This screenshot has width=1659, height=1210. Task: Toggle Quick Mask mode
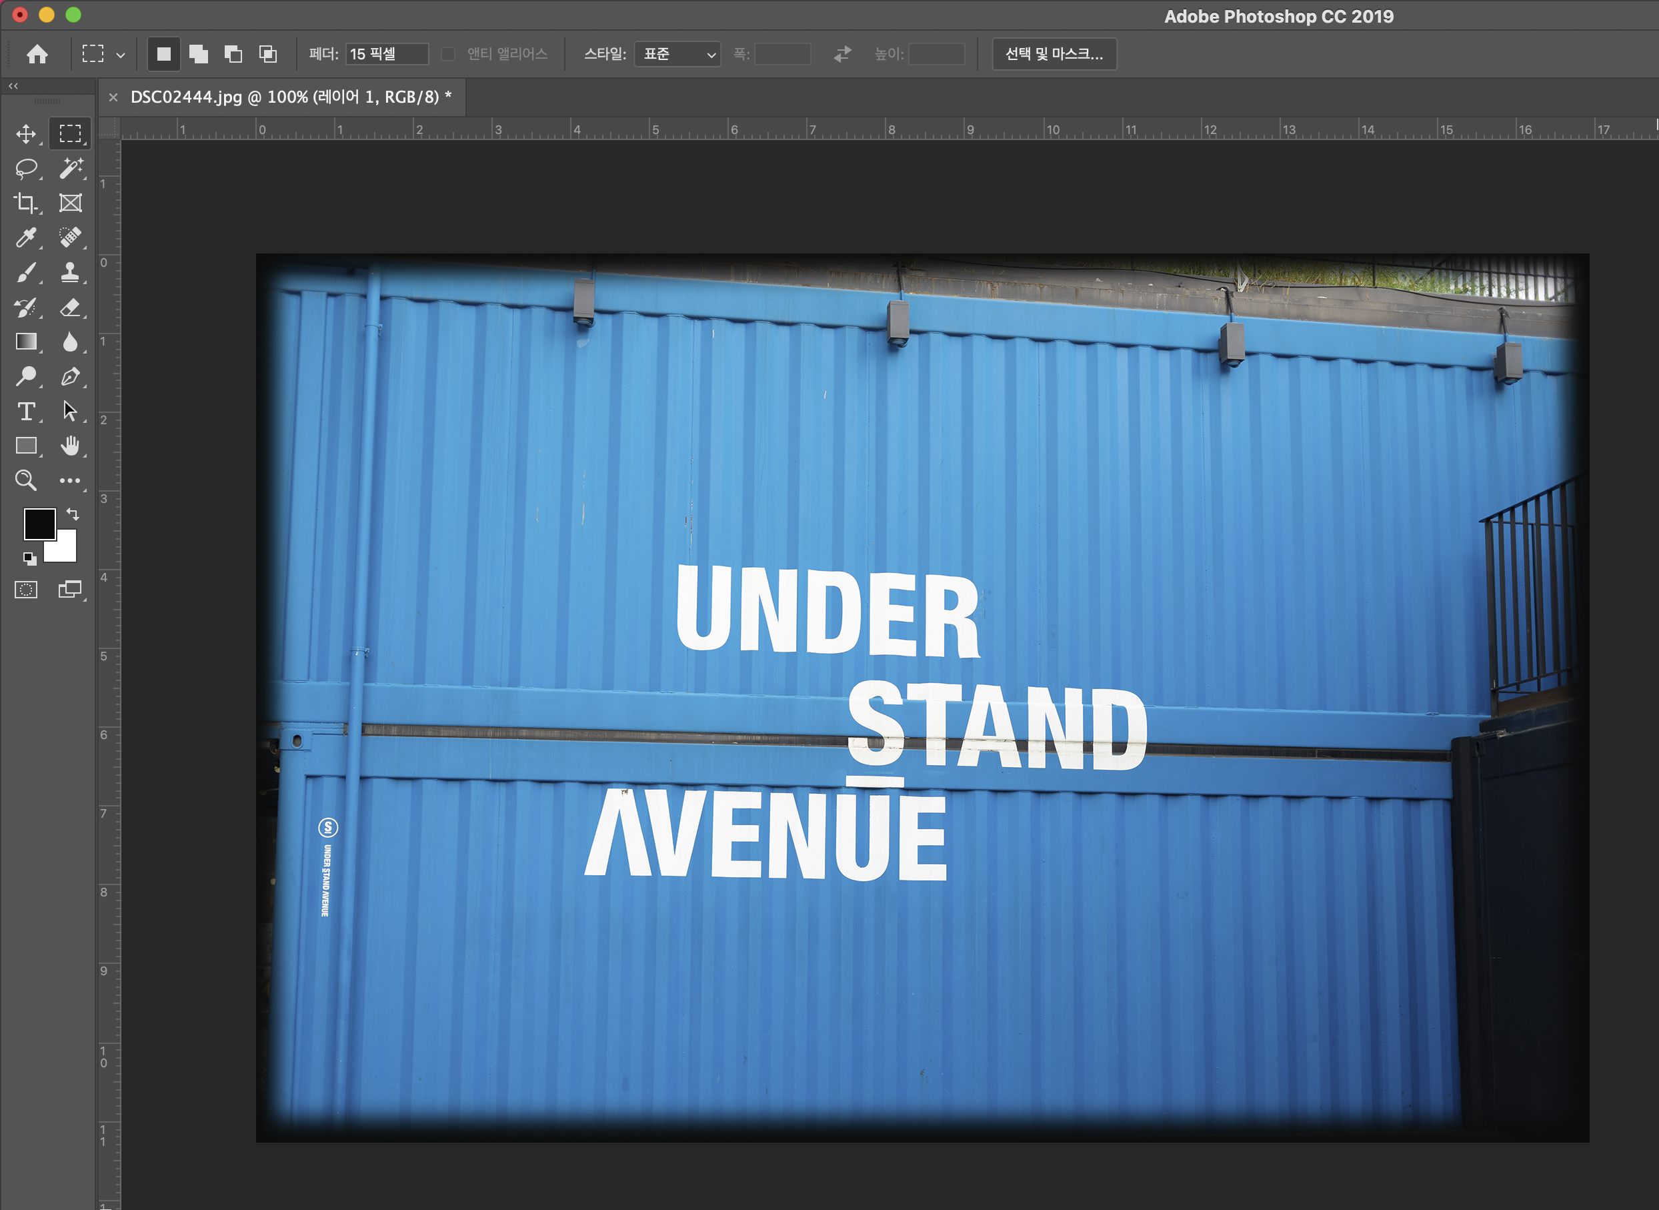pos(27,590)
